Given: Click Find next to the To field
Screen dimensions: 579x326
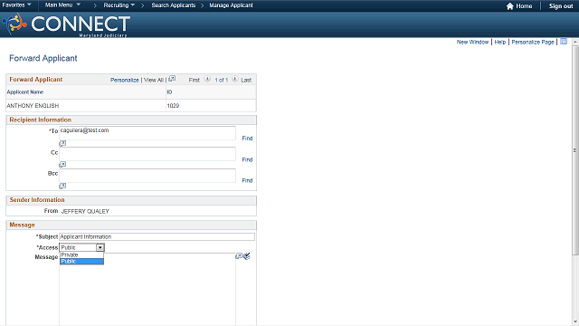Looking at the screenshot, I should (247, 139).
